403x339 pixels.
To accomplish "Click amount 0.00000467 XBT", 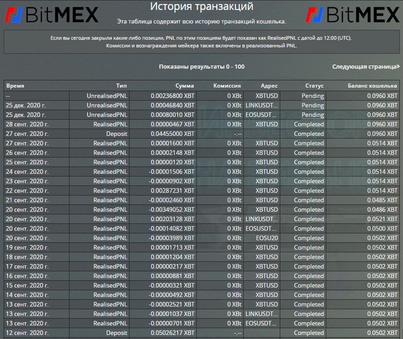I will click(x=172, y=124).
